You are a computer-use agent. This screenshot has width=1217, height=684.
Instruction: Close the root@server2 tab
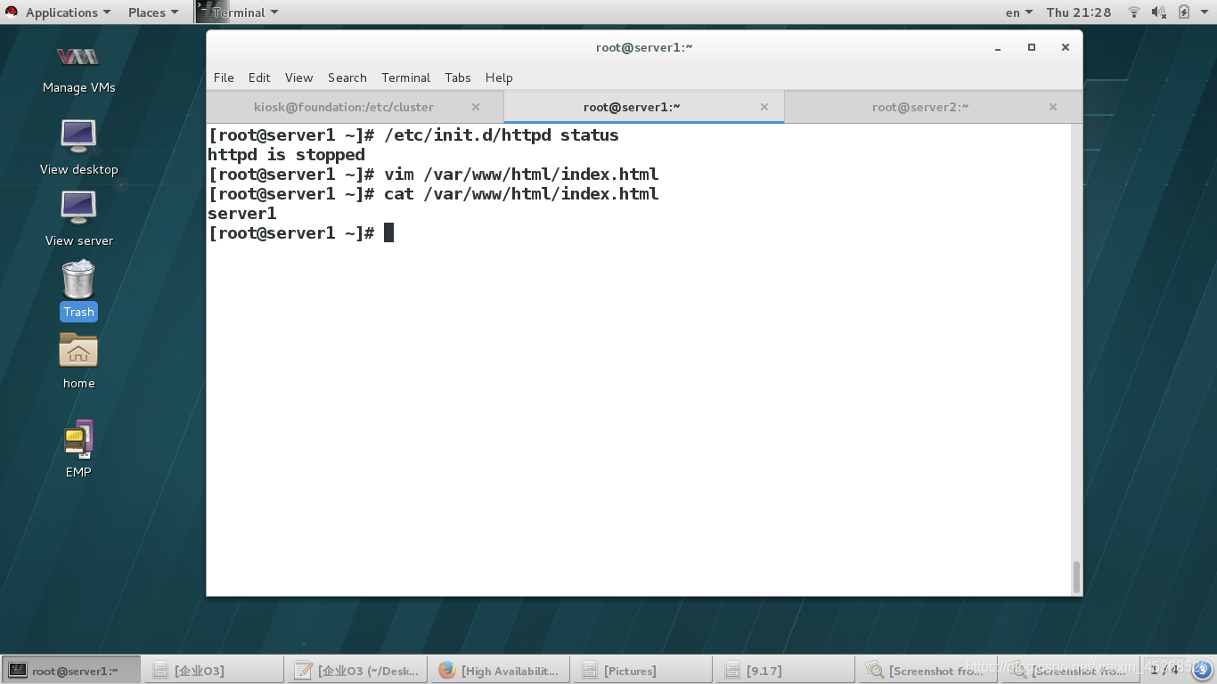[x=1053, y=107]
